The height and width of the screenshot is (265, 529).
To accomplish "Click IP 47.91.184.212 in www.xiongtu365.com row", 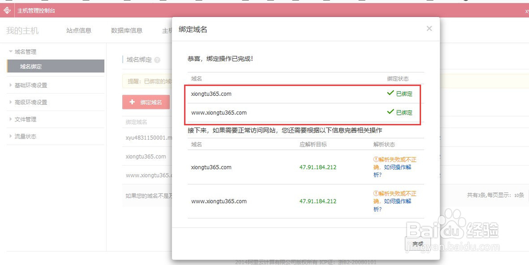I will tap(318, 202).
